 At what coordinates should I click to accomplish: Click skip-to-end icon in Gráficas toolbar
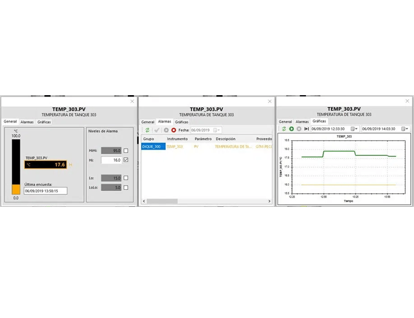[x=306, y=129]
